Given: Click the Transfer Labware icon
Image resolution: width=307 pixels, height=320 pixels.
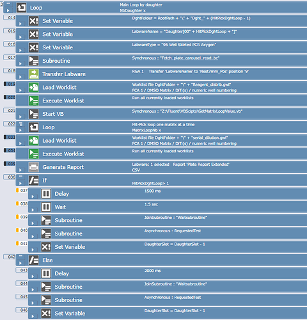Looking at the screenshot, I should [x=34, y=74].
